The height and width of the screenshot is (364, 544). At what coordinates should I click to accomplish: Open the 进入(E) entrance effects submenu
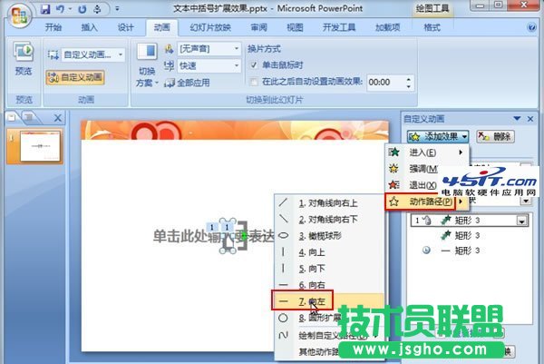click(427, 152)
